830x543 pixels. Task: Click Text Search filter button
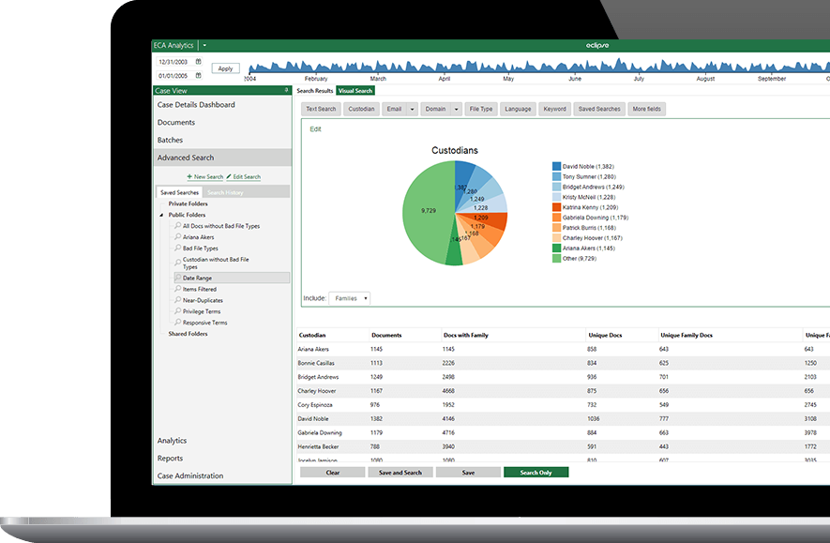[x=321, y=109]
